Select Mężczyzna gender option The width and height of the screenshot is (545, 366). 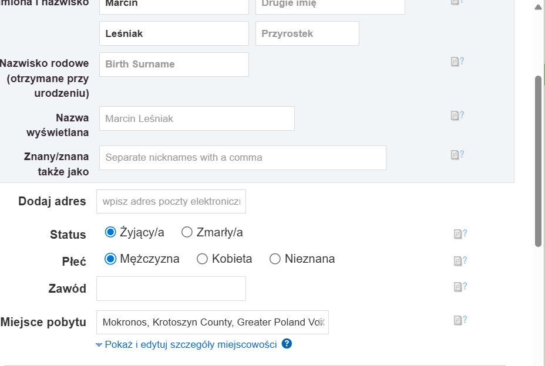click(110, 259)
